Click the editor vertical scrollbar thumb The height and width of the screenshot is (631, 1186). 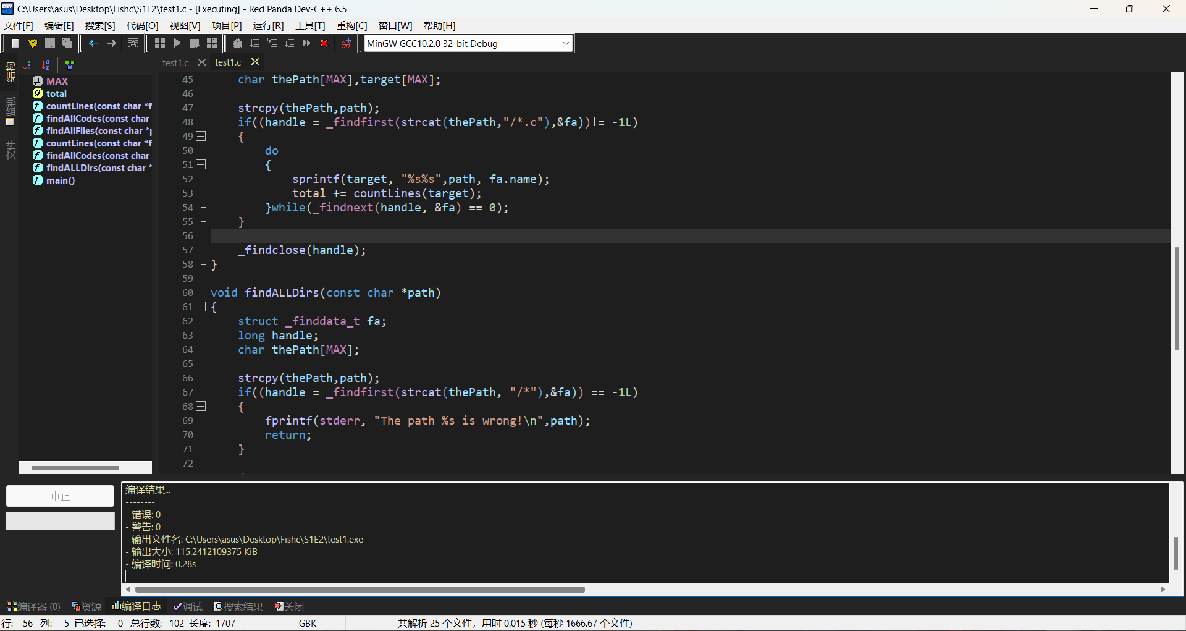[x=1177, y=299]
